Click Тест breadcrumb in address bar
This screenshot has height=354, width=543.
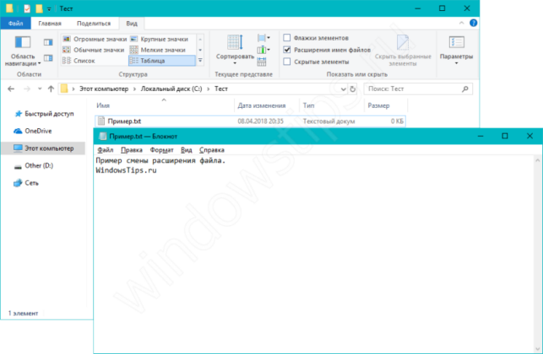point(221,88)
